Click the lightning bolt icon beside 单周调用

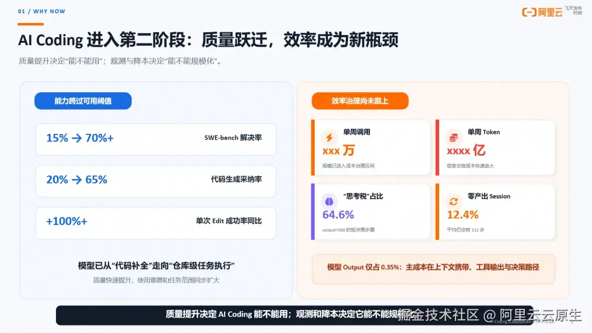pyautogui.click(x=329, y=137)
